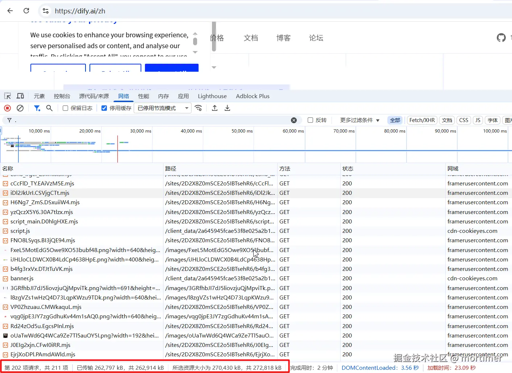Export requests as HAR file
The image size is (512, 373).
[227, 108]
